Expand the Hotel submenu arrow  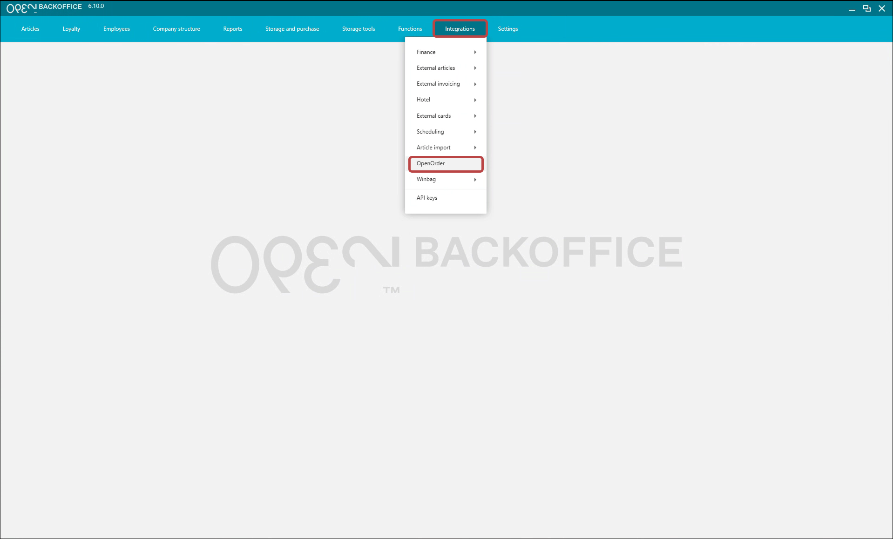tap(475, 100)
